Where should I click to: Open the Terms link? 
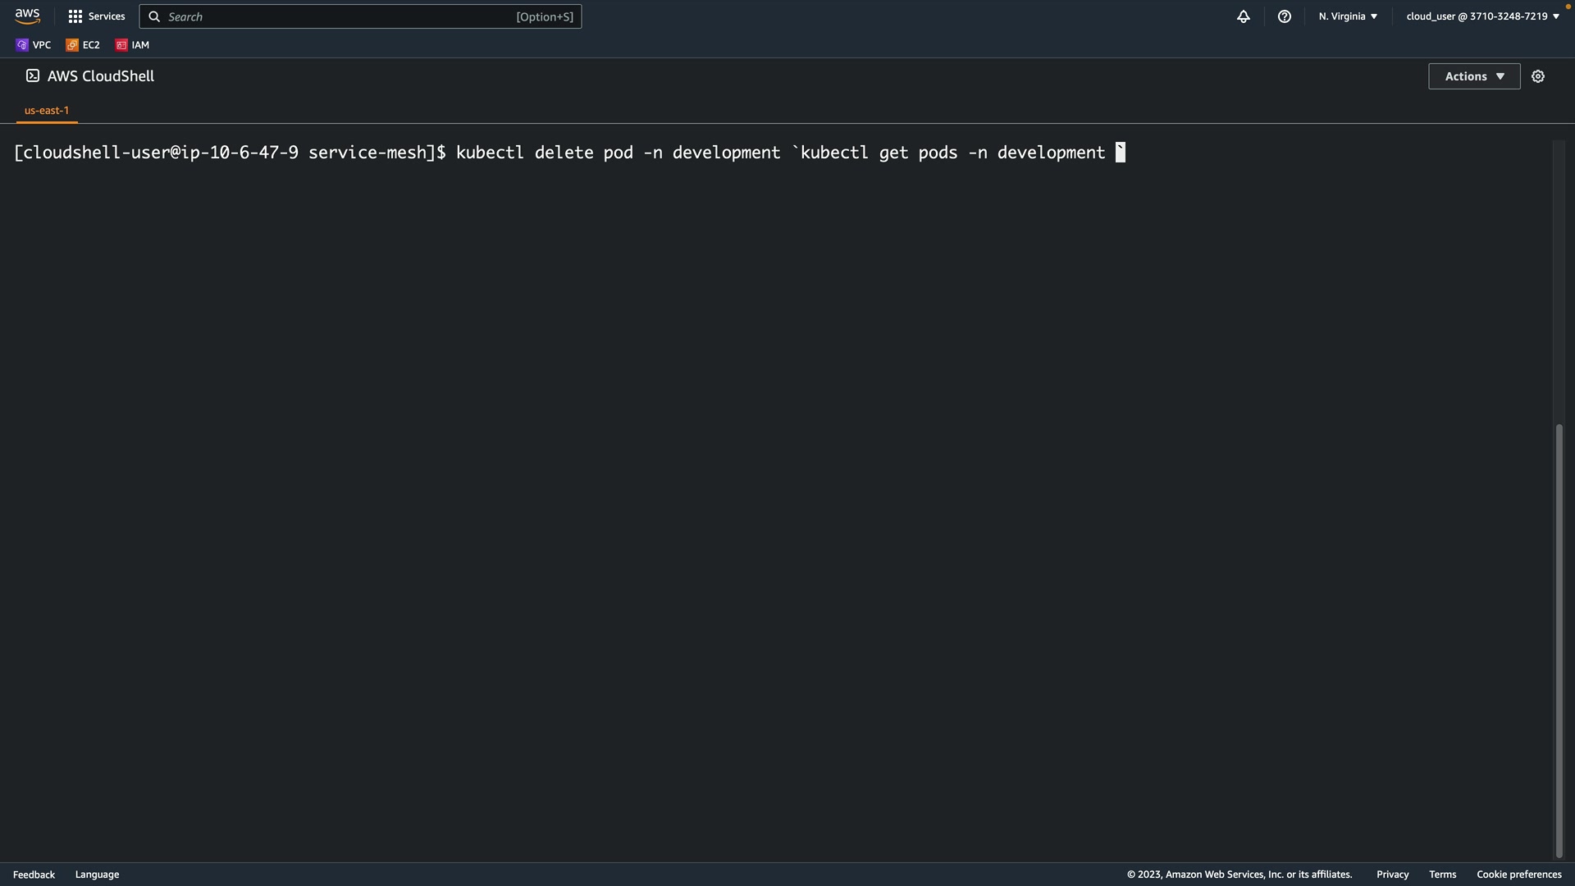click(1442, 875)
